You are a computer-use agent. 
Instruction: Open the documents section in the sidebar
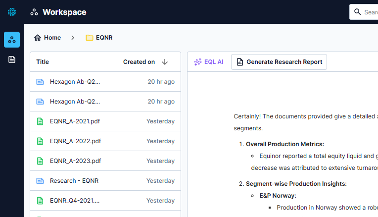(x=12, y=59)
